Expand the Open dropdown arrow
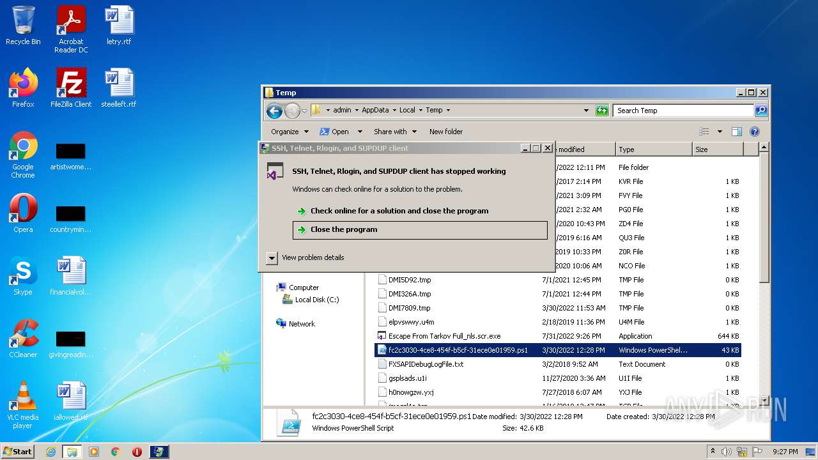The height and width of the screenshot is (460, 818). click(360, 132)
